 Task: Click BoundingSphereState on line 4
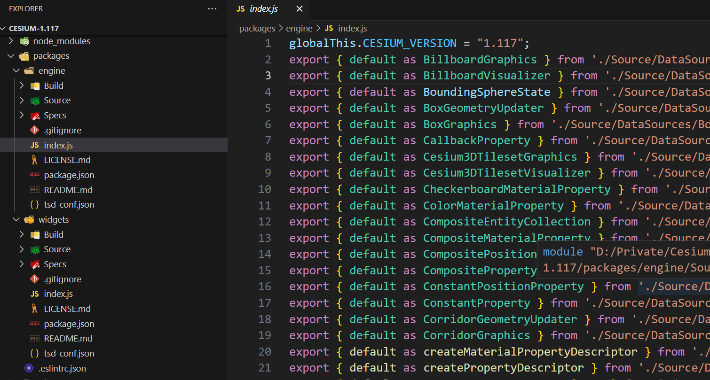click(487, 92)
